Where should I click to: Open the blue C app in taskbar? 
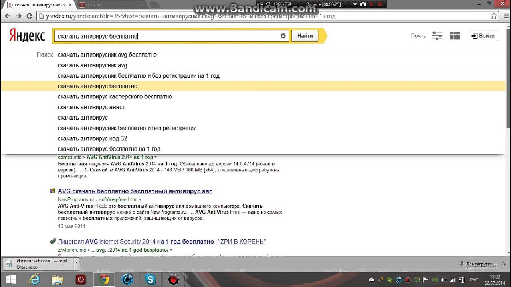127,279
